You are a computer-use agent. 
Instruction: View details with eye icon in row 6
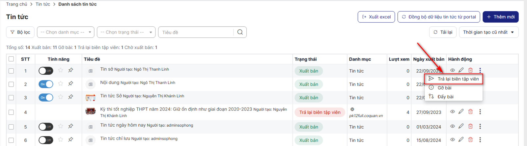(x=453, y=140)
